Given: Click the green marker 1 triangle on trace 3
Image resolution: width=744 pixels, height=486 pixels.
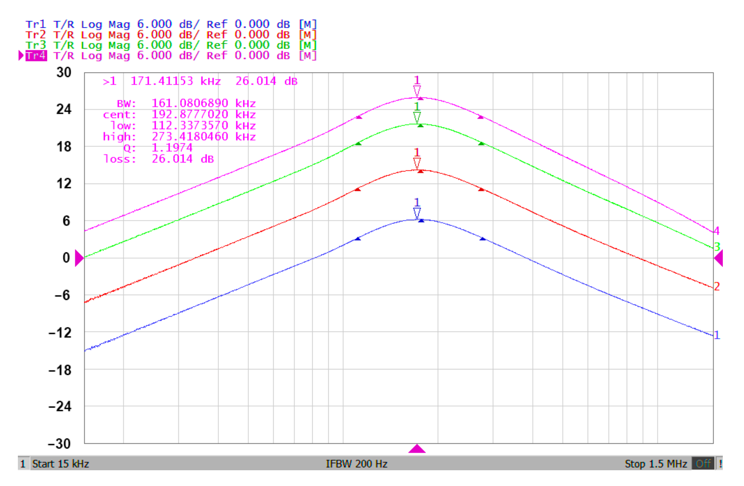Looking at the screenshot, I should [x=417, y=118].
